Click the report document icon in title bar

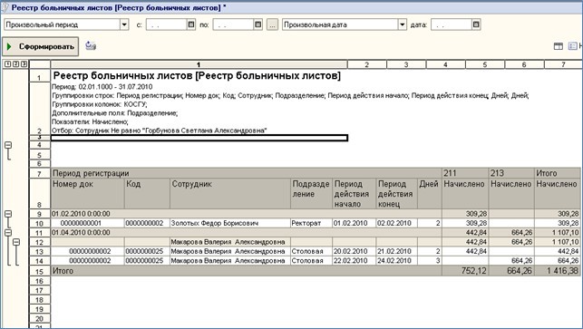point(5,7)
